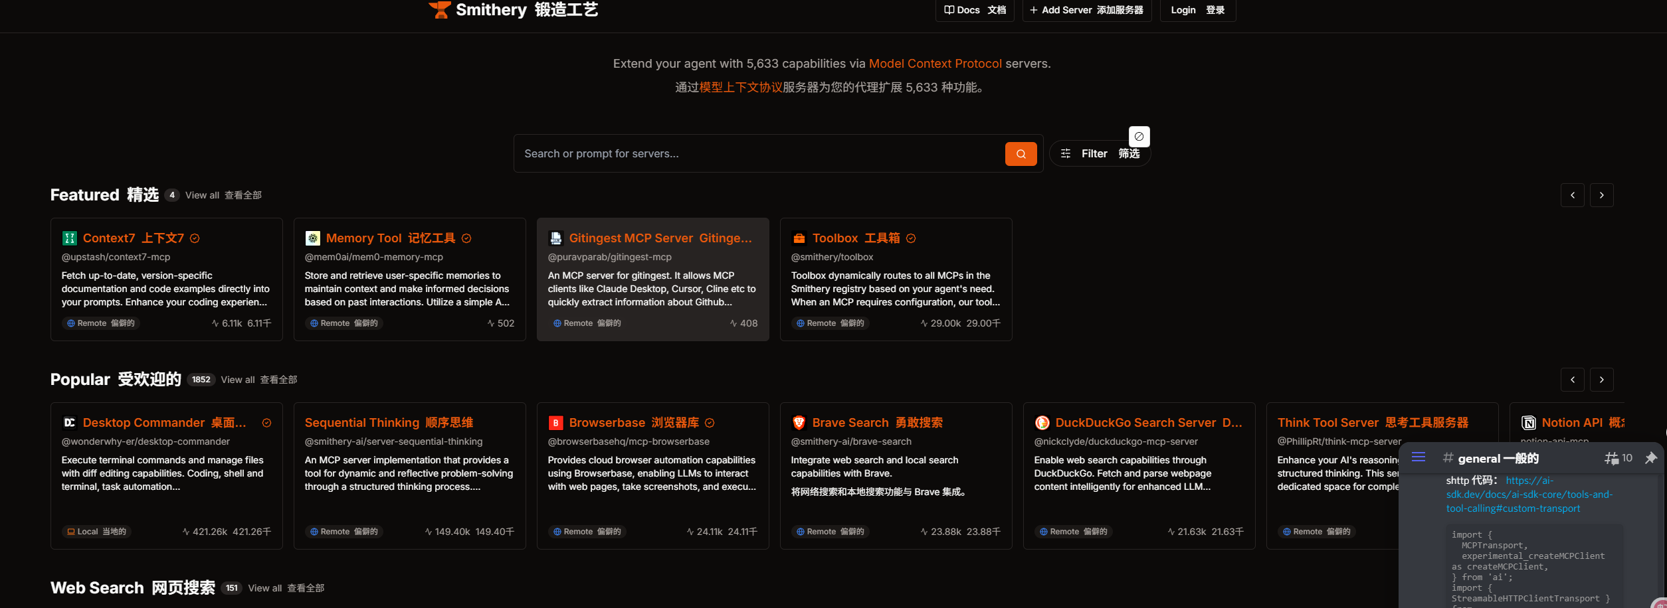Click the @smithery/toolbox handle
This screenshot has width=1667, height=608.
point(832,257)
